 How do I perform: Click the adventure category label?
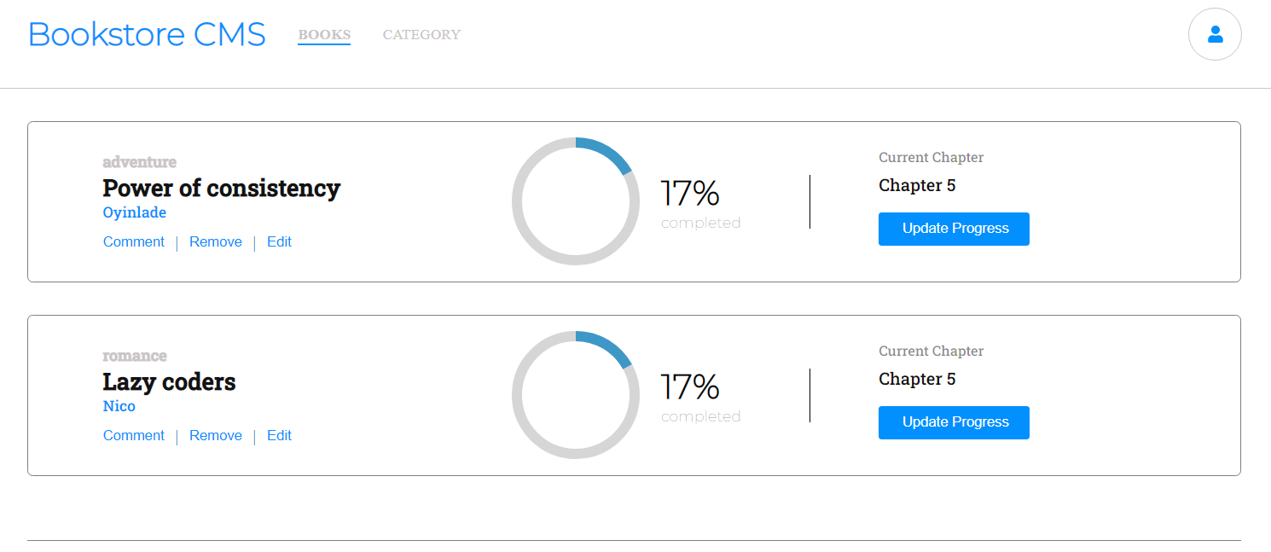coord(139,162)
